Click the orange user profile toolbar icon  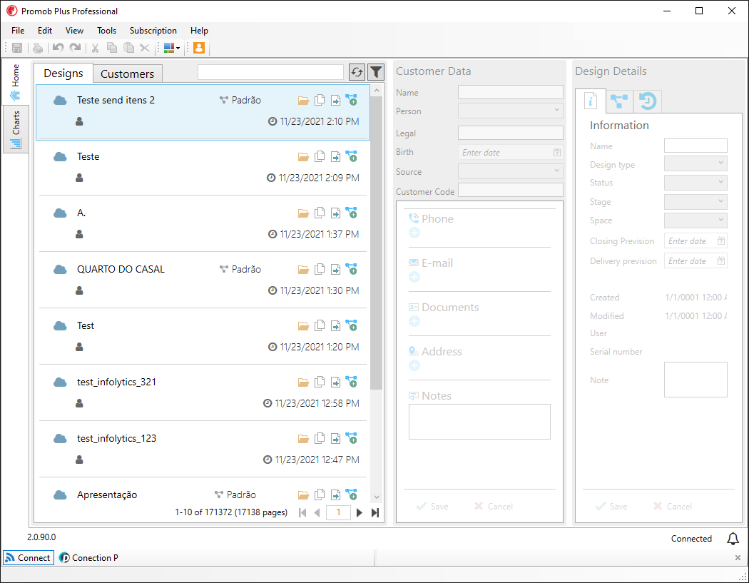199,48
